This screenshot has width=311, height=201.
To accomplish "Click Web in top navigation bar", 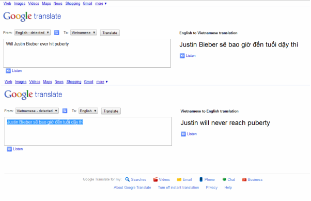I will 7,4.
